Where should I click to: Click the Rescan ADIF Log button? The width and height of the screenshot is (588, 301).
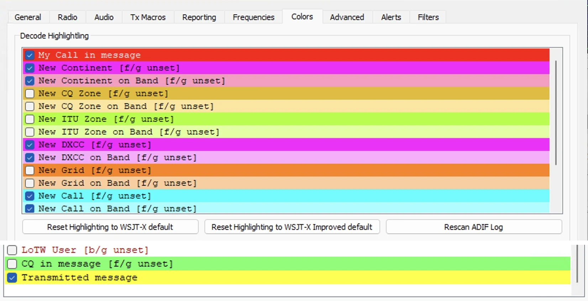coord(474,227)
